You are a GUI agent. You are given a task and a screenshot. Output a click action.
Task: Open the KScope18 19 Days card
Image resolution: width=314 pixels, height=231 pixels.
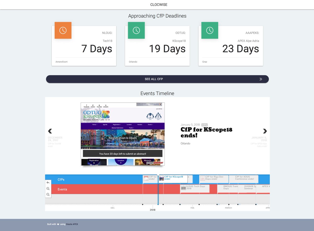[x=157, y=46]
